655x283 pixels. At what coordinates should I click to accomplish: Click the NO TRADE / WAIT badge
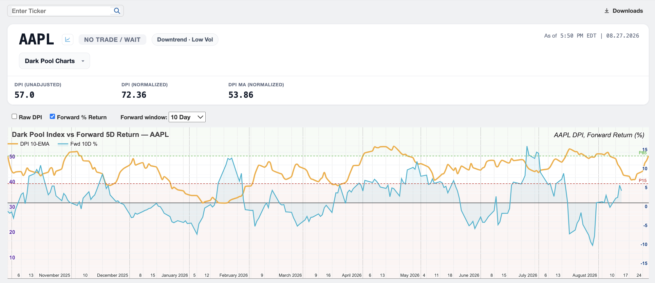(x=112, y=40)
